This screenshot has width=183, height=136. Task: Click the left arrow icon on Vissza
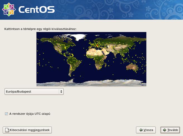[141, 130]
